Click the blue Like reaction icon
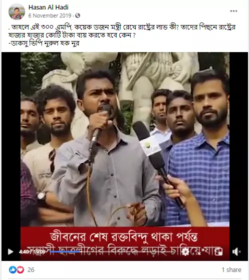This screenshot has width=249, height=280. pyautogui.click(x=13, y=269)
